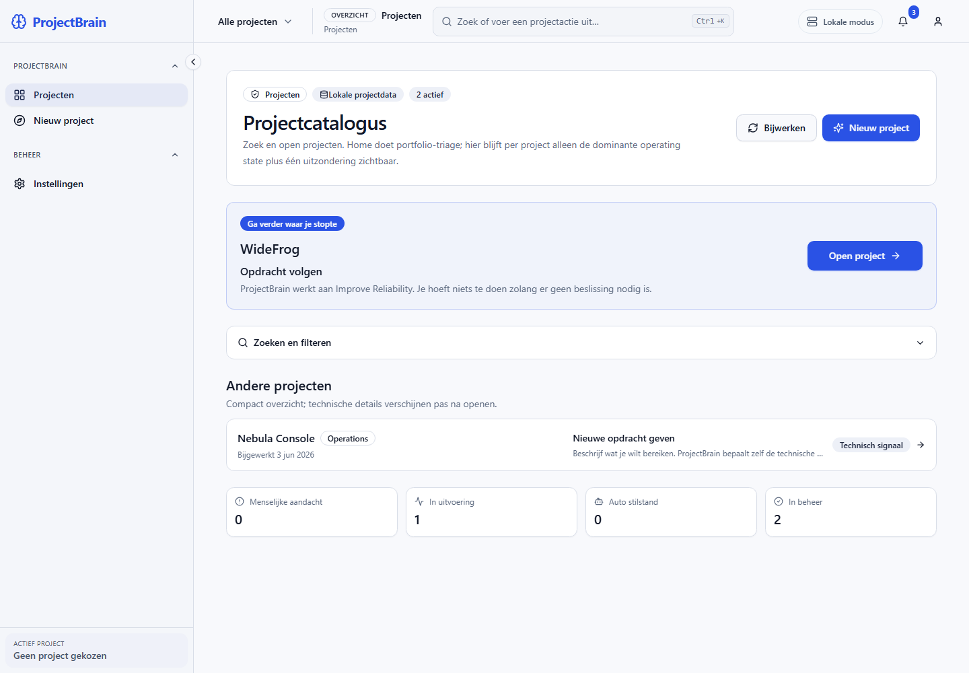The image size is (969, 673).
Task: Click the search magnifier icon in top bar
Action: coord(447,22)
